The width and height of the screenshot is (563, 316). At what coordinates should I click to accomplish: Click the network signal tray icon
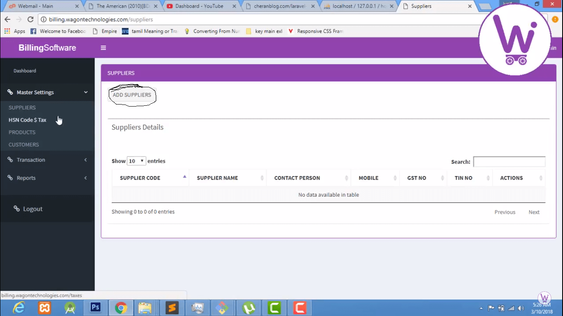511,308
